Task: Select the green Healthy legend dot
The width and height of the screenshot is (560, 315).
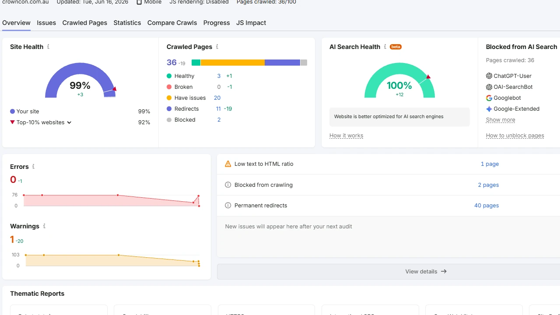Action: click(169, 76)
